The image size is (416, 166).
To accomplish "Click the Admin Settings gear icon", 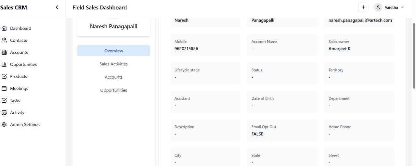I will coord(4,124).
